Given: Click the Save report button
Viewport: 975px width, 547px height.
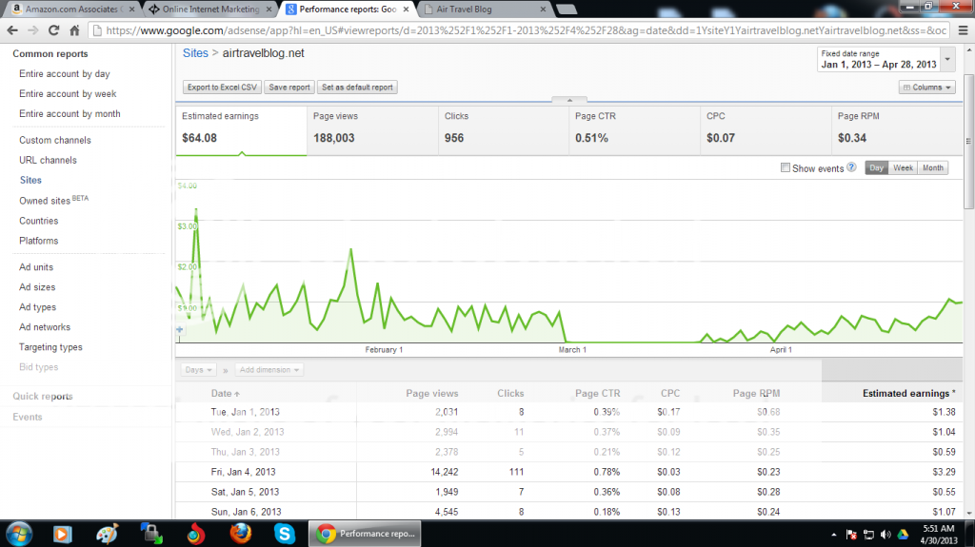Looking at the screenshot, I should click(289, 88).
